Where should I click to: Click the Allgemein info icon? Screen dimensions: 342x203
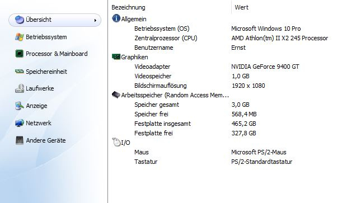pyautogui.click(x=116, y=18)
